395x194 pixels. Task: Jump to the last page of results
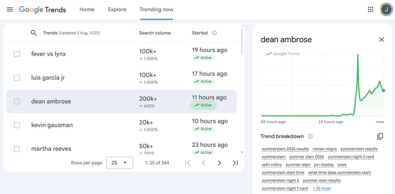tap(235, 163)
